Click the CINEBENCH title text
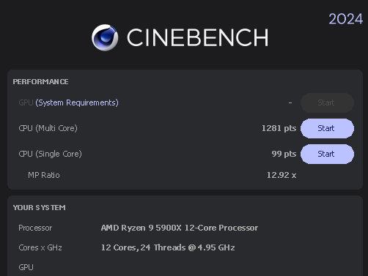368x276 pixels. pyautogui.click(x=198, y=37)
